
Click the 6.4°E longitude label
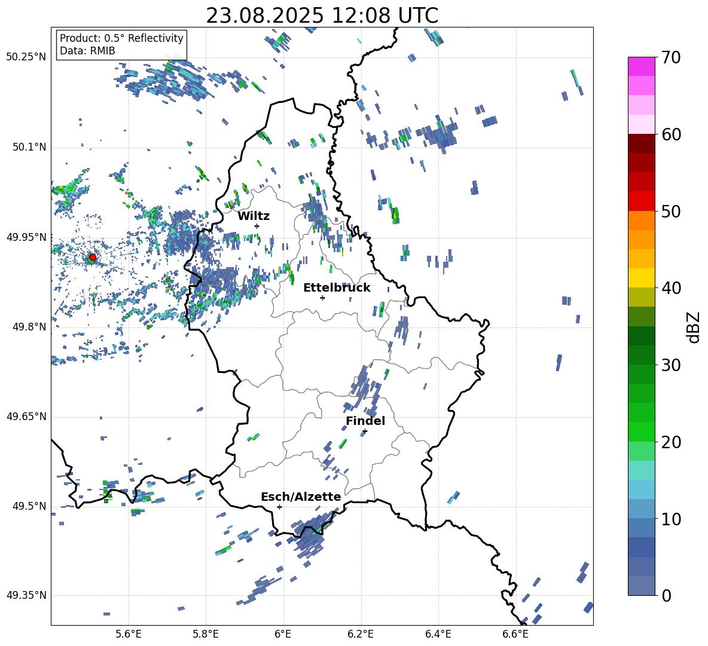[x=438, y=634]
